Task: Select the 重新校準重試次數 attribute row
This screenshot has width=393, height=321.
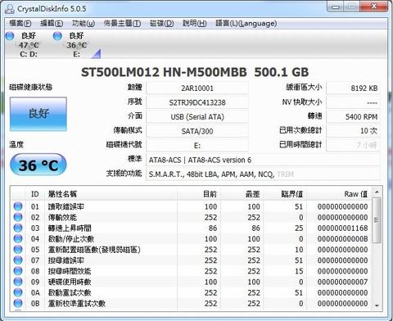Action: click(191, 303)
